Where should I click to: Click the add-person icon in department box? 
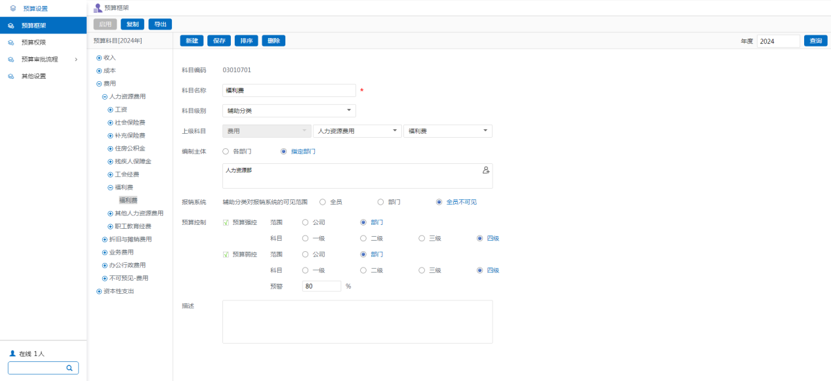[486, 170]
